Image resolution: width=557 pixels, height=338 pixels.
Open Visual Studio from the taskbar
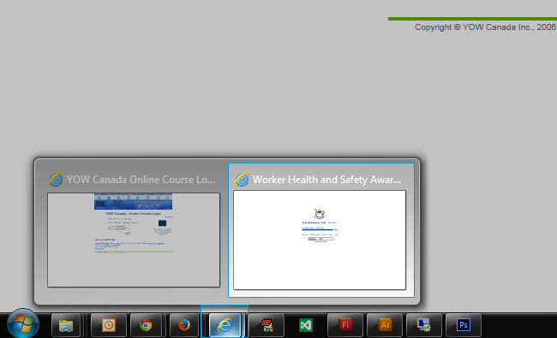click(306, 325)
